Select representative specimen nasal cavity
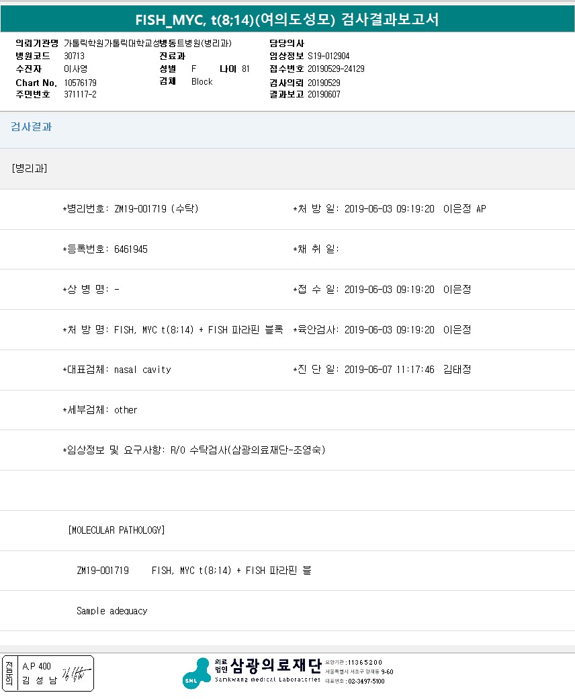This screenshot has width=575, height=699. point(142,370)
